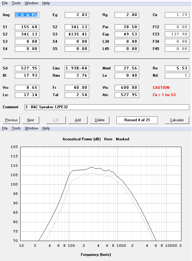Click the L34 field

pyautogui.click(x=127, y=42)
